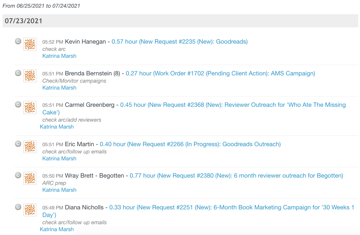The image size is (360, 235).
Task: Open the orange avatar for Kevin Hanegan entry
Action: (x=30, y=44)
